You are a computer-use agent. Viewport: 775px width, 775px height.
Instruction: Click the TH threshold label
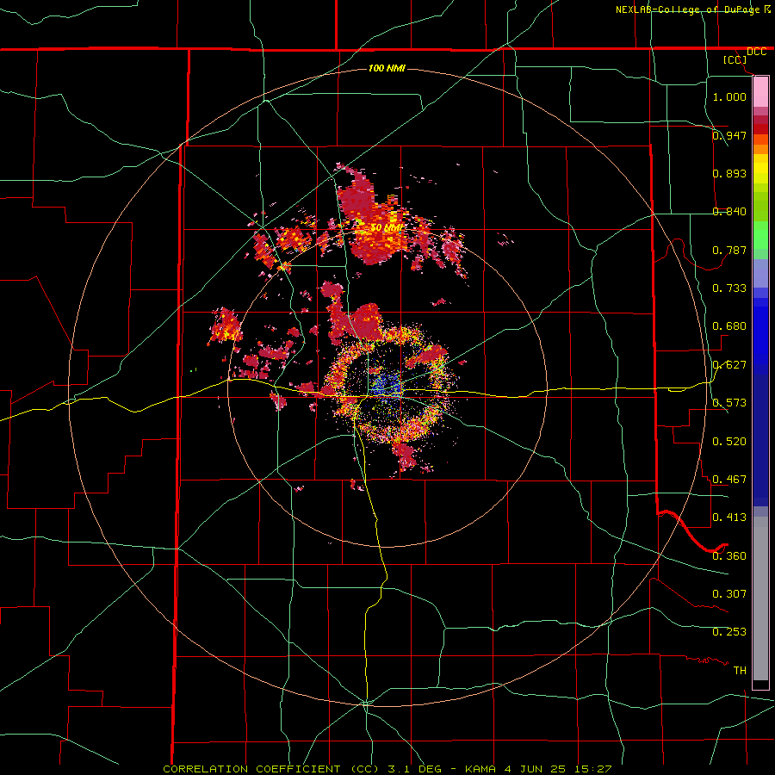tap(740, 670)
